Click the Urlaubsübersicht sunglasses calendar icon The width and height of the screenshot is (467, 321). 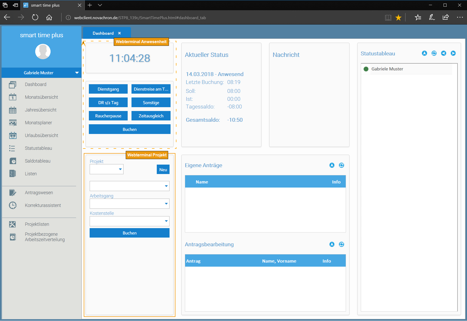(13, 135)
